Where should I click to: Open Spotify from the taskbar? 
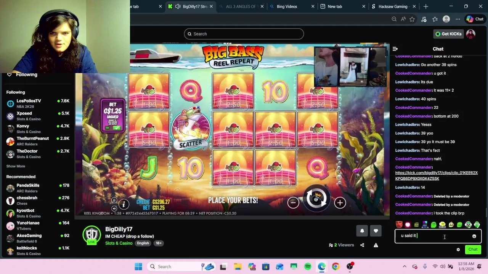pos(308,266)
